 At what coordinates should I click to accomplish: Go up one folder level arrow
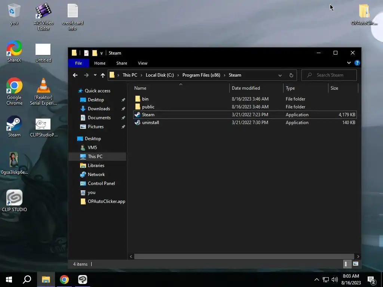[103, 75]
